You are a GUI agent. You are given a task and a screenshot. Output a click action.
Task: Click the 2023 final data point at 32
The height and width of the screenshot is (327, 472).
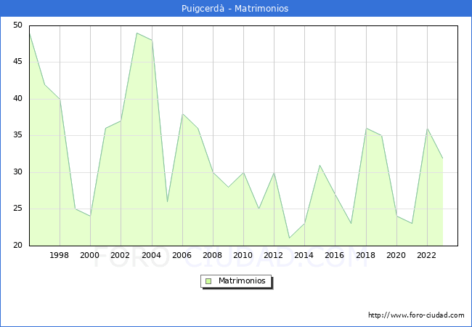442,158
